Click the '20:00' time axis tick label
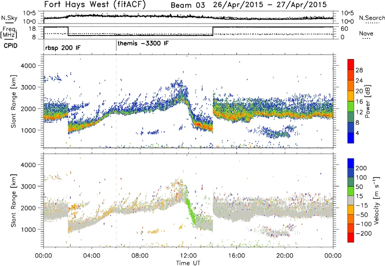 285,256
